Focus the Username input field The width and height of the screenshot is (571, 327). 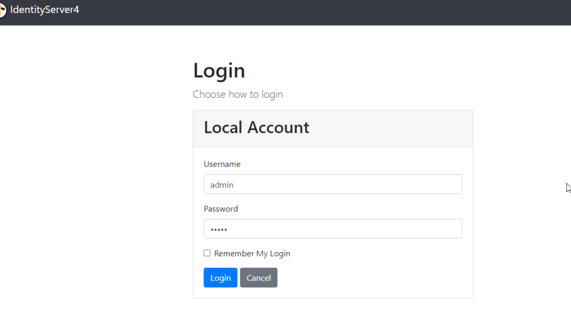click(333, 184)
